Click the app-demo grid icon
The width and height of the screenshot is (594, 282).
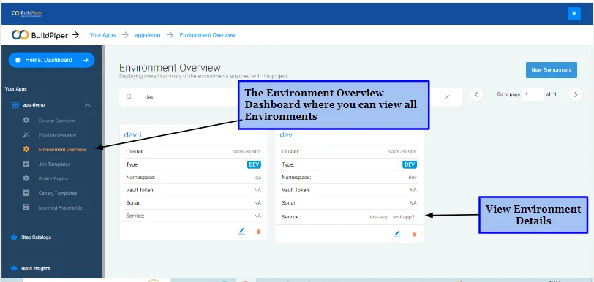tap(15, 105)
